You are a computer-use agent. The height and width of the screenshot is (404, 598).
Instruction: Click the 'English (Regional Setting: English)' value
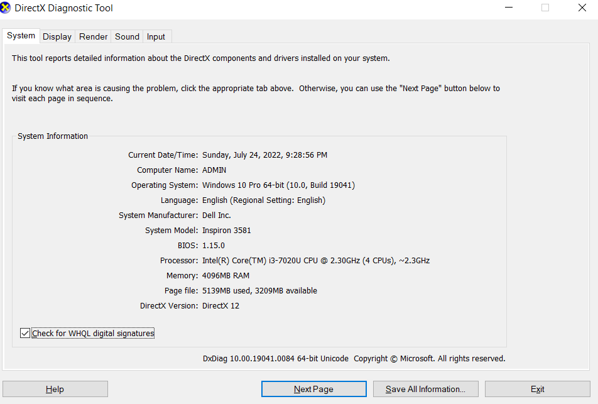tap(264, 200)
